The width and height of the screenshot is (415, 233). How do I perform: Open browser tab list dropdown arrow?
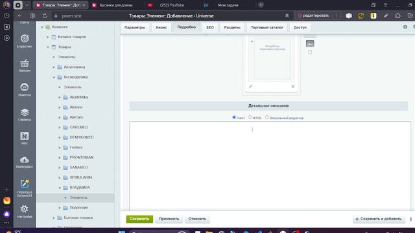coord(27,5)
